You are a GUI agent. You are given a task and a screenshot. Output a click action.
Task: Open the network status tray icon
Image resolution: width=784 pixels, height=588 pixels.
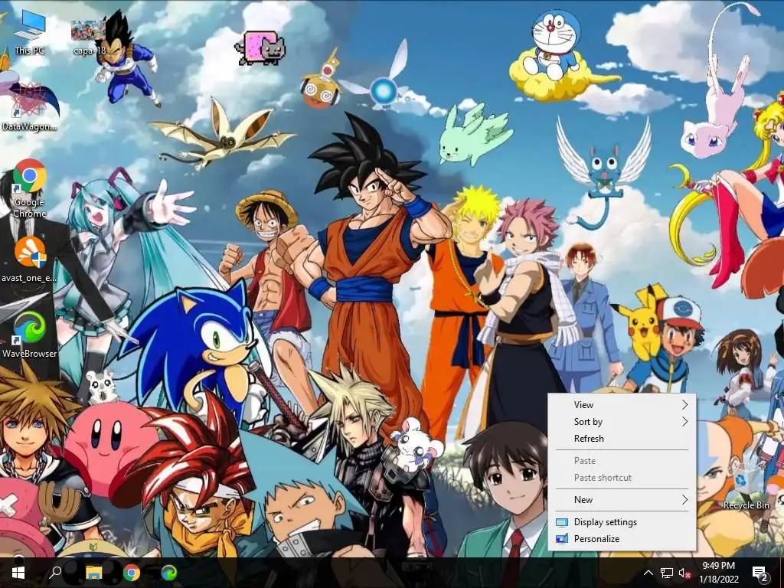(667, 573)
